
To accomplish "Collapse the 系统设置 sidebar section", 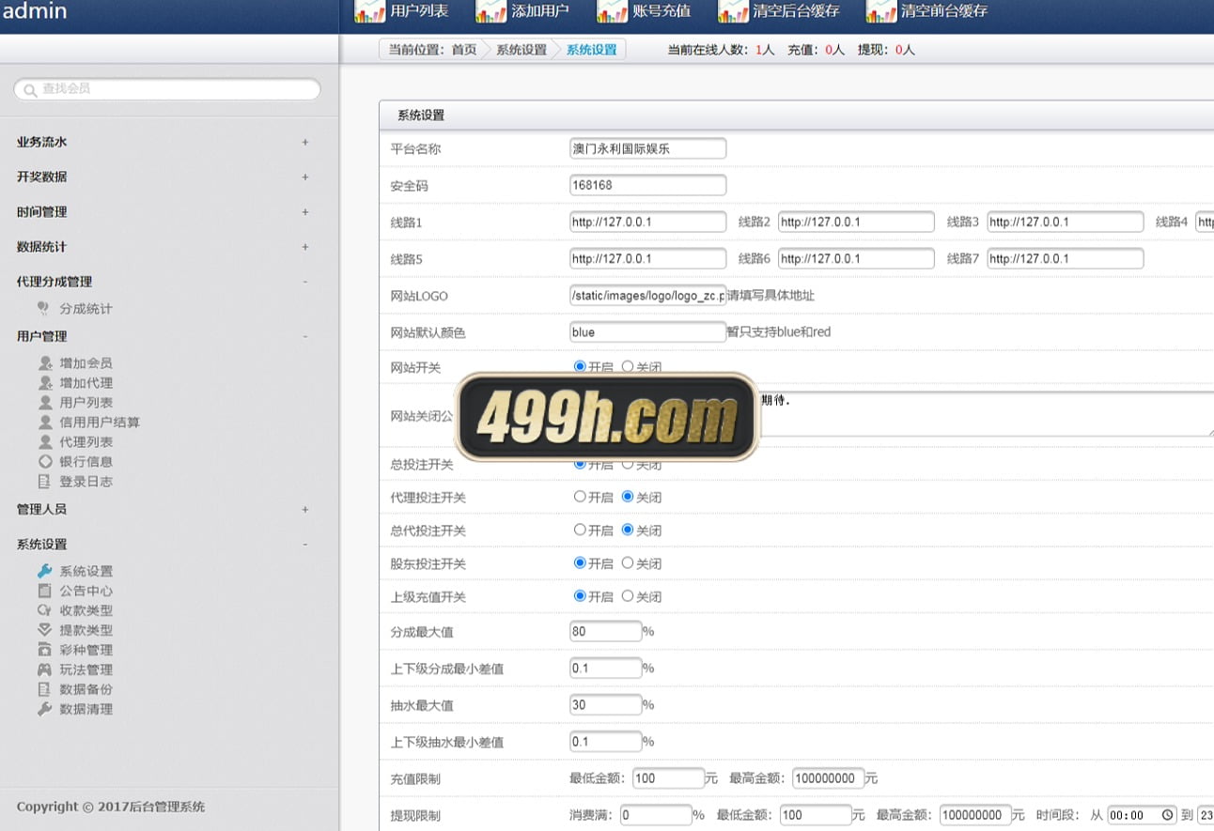I will 305,545.
